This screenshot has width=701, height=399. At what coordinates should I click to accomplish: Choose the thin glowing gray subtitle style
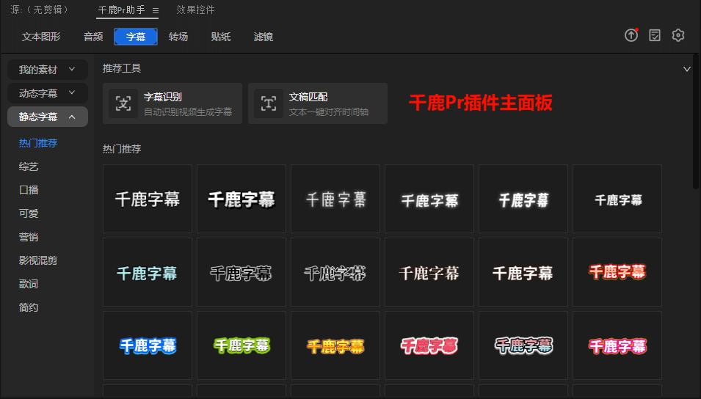click(x=335, y=199)
